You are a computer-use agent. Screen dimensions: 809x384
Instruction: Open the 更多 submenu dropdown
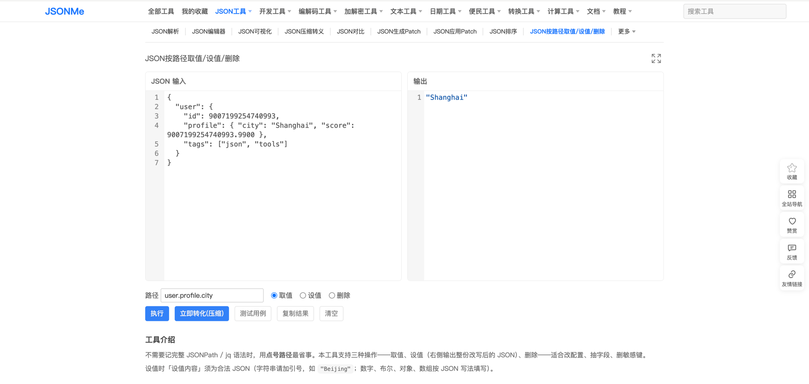[626, 31]
